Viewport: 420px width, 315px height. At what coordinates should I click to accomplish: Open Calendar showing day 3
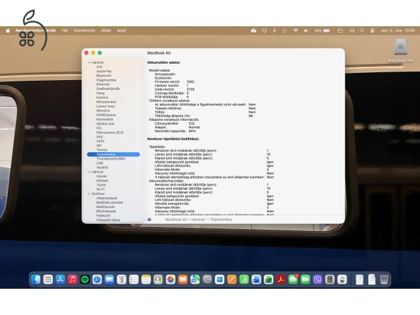click(121, 280)
